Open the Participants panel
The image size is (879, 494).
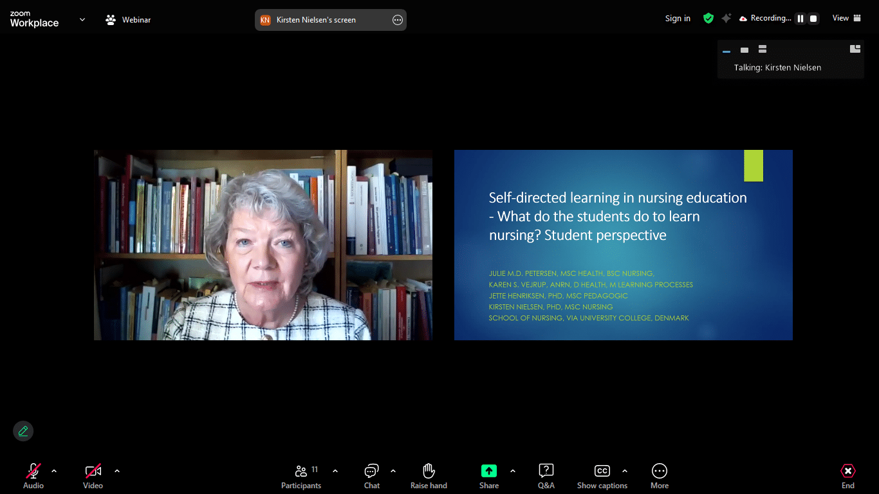(x=301, y=476)
